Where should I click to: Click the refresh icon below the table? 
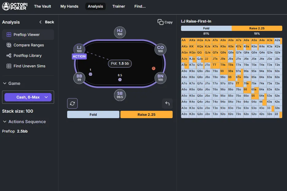pyautogui.click(x=72, y=103)
